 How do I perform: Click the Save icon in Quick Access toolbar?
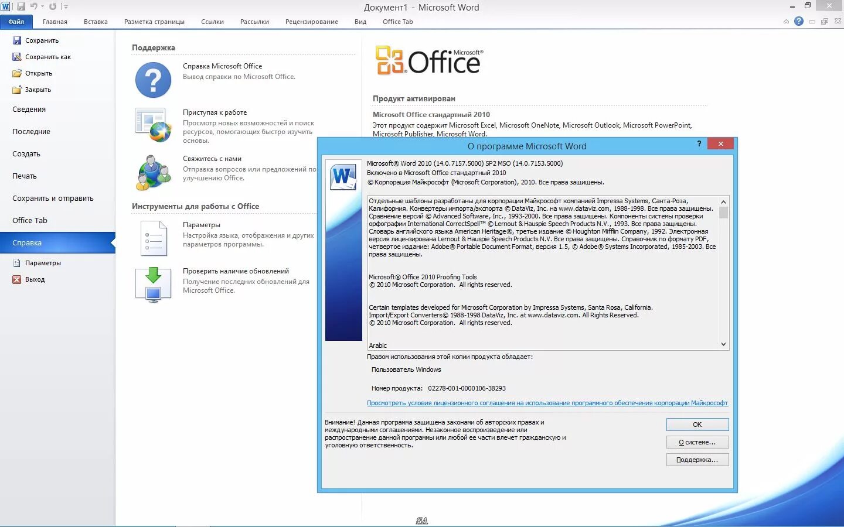(x=21, y=6)
